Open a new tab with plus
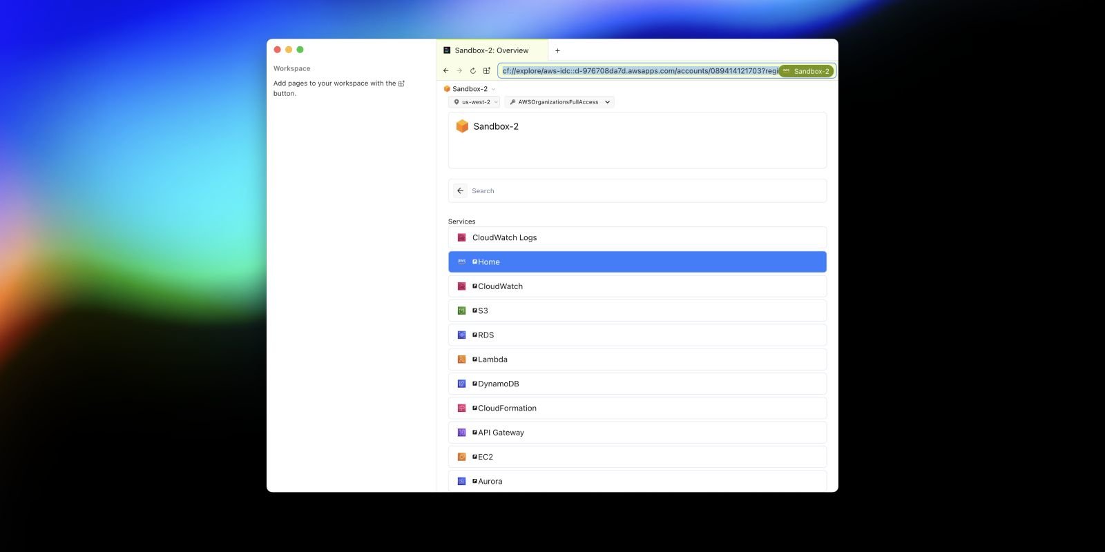1105x552 pixels. point(557,50)
